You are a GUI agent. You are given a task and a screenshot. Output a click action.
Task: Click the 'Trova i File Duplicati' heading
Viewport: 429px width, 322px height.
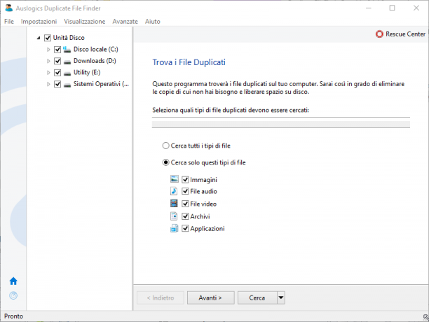coord(189,62)
